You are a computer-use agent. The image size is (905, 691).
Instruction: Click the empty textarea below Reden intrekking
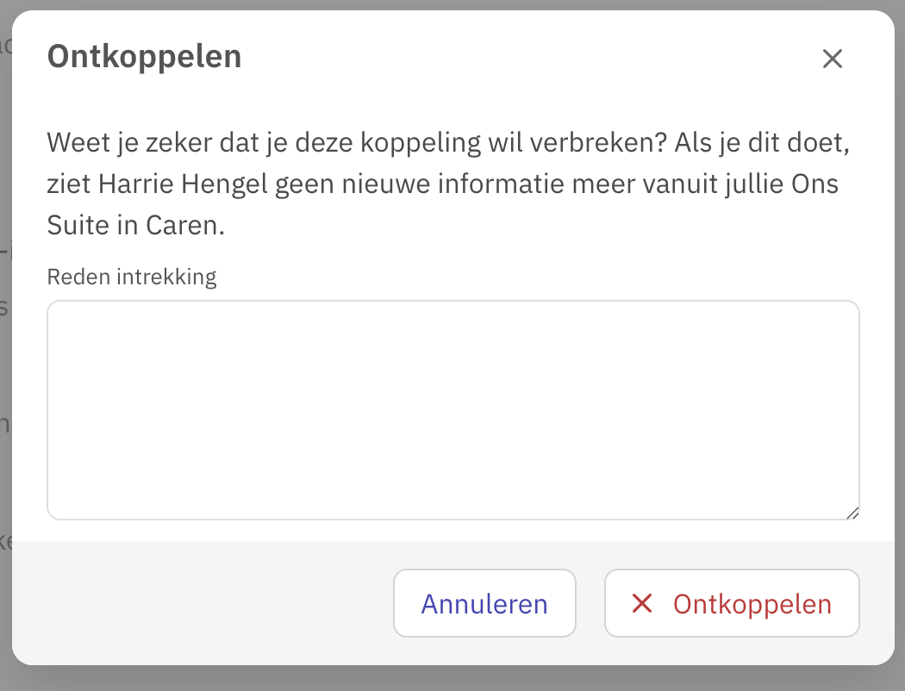452,409
